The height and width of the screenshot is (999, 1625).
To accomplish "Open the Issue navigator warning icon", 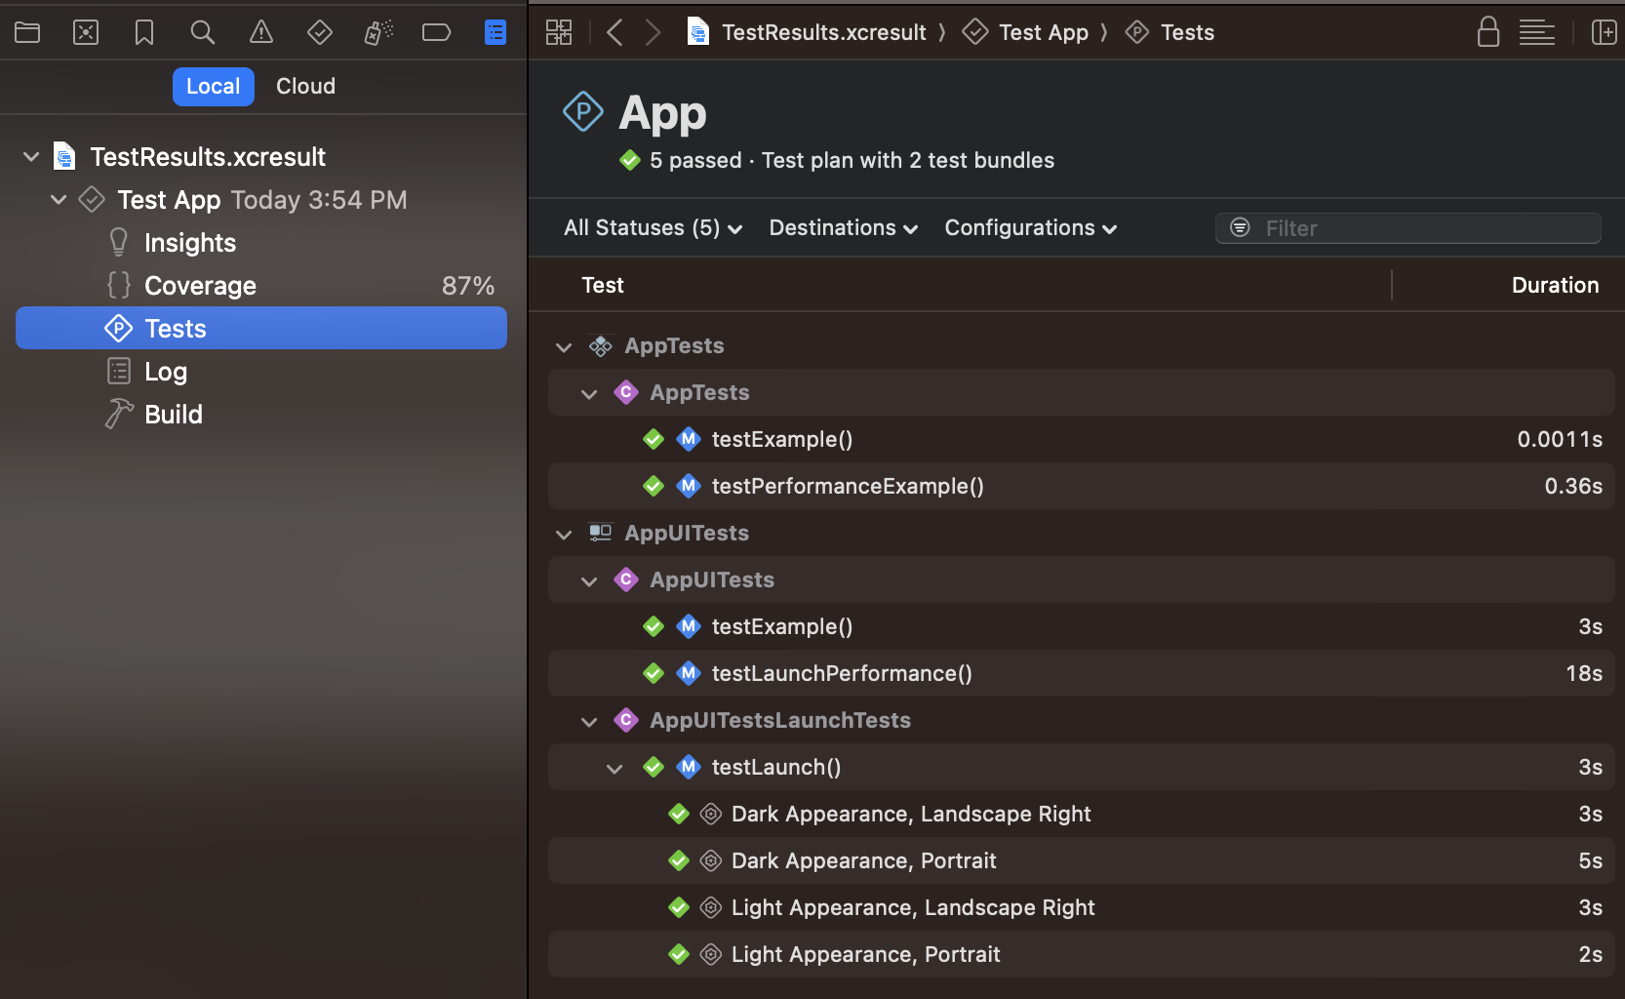I will pyautogui.click(x=261, y=32).
